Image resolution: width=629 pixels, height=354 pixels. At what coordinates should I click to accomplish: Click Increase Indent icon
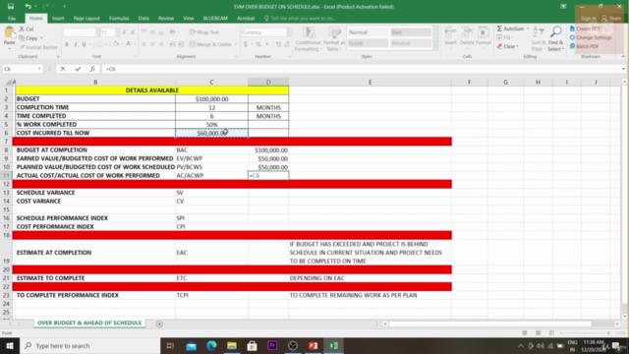(x=181, y=44)
